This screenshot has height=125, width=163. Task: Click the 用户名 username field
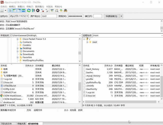(49, 16)
